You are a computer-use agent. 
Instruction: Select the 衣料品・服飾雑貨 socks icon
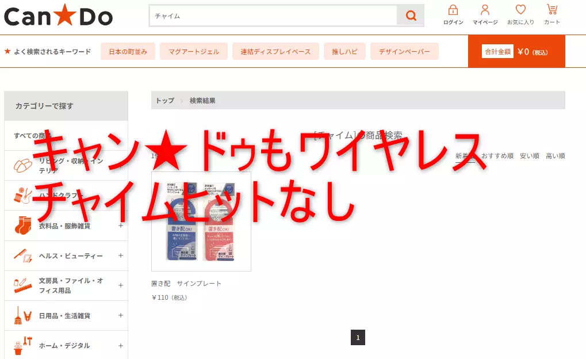(22, 226)
